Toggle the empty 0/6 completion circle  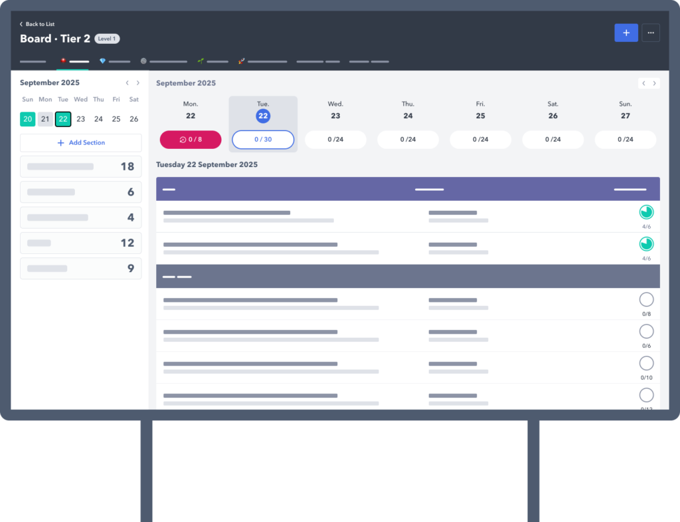click(646, 331)
